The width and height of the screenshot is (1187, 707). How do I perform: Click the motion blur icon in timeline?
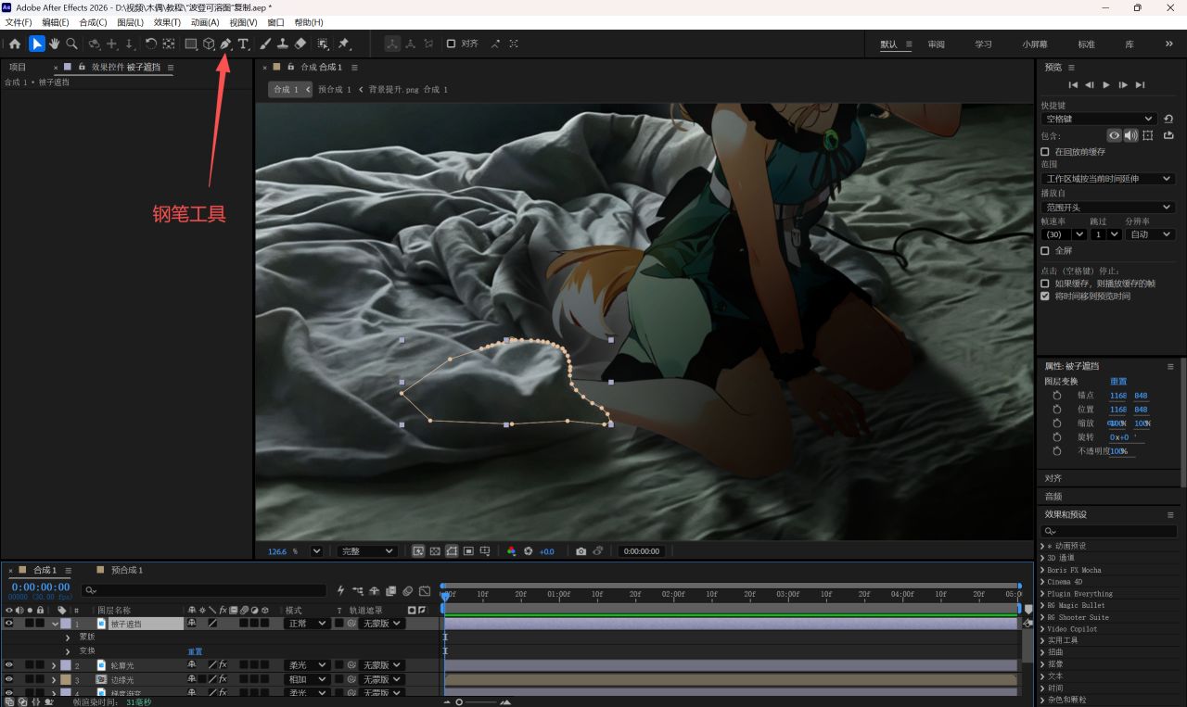click(408, 590)
